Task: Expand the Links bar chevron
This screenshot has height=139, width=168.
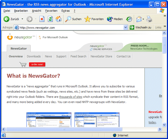Action: pos(165,26)
